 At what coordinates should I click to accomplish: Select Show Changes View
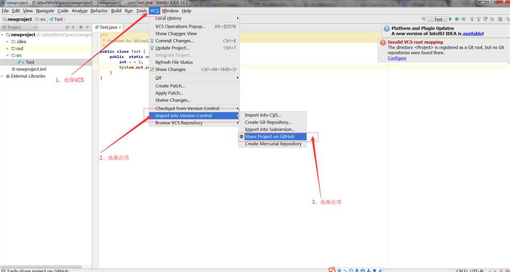click(x=194, y=33)
